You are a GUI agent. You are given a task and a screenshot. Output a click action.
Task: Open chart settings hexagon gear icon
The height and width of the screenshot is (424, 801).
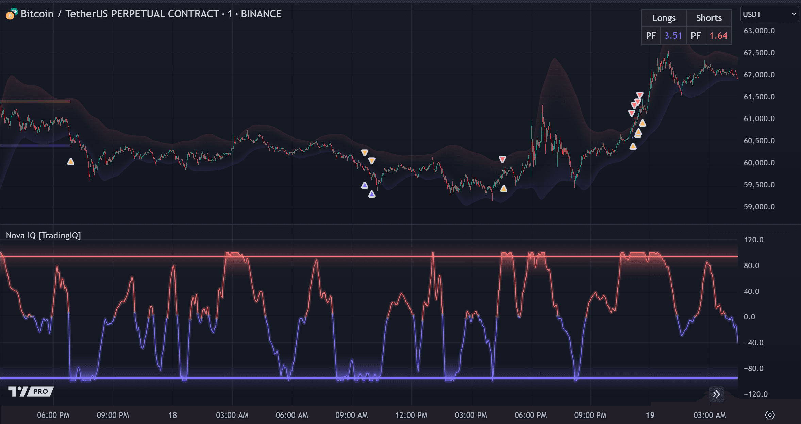pyautogui.click(x=770, y=415)
